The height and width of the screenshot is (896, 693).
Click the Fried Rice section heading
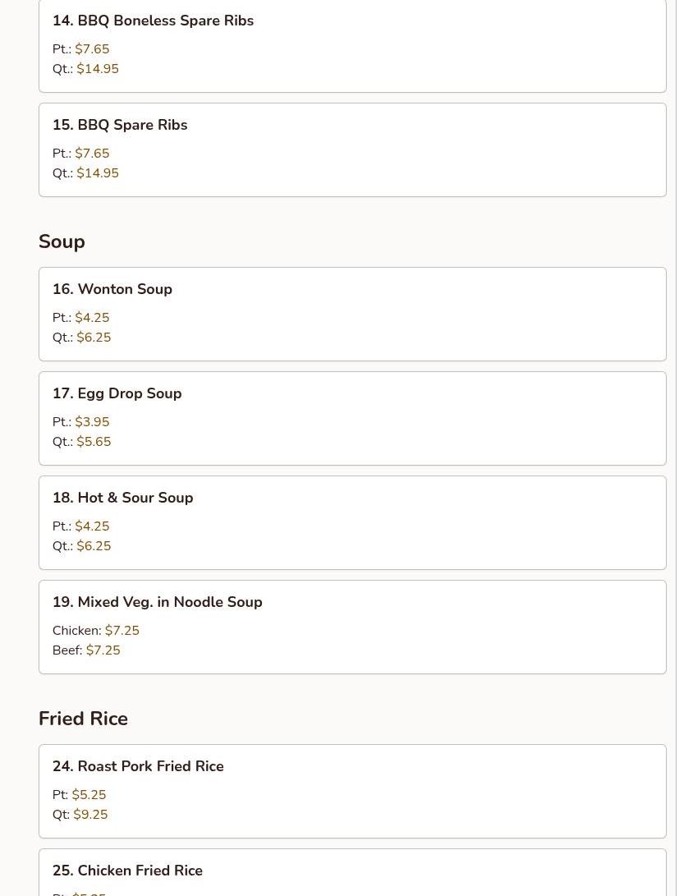(83, 719)
